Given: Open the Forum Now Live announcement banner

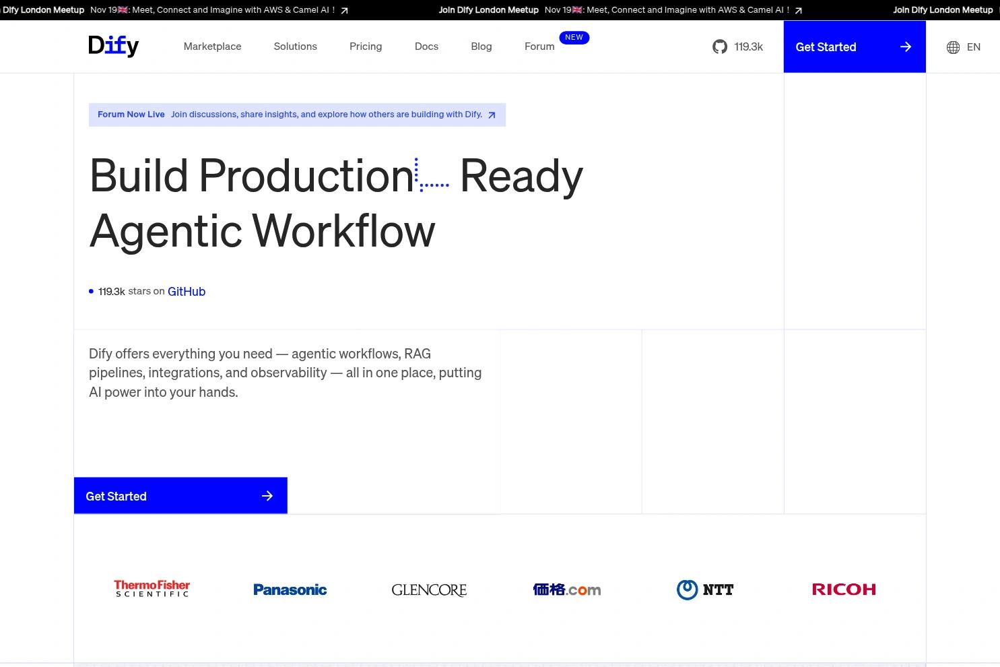Looking at the screenshot, I should tap(297, 115).
